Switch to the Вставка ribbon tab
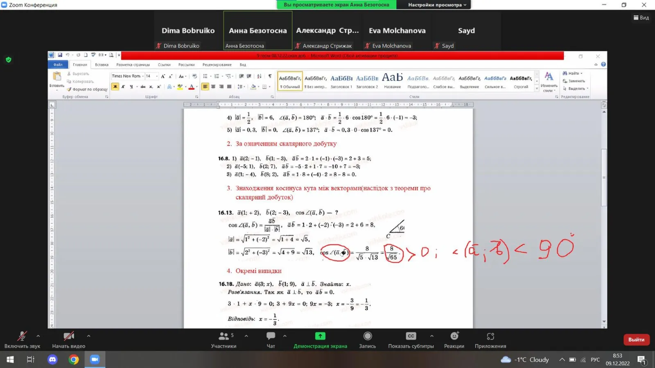The image size is (655, 368). pyautogui.click(x=101, y=64)
